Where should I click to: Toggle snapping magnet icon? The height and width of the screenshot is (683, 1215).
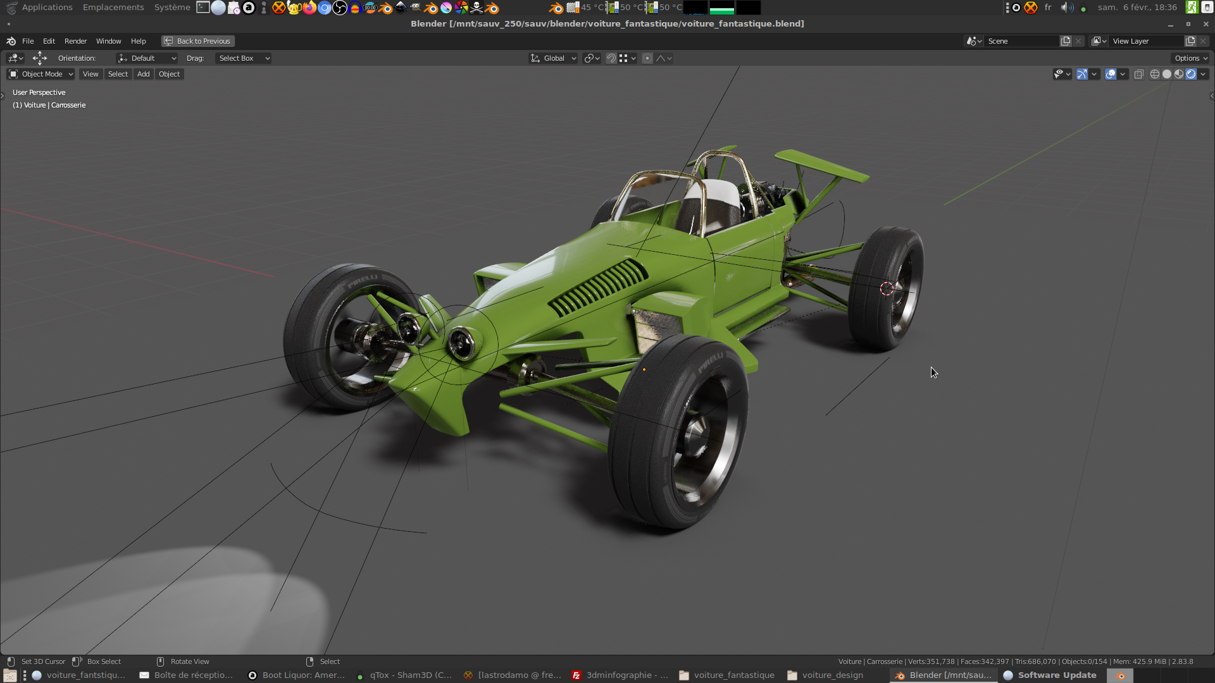pos(611,58)
